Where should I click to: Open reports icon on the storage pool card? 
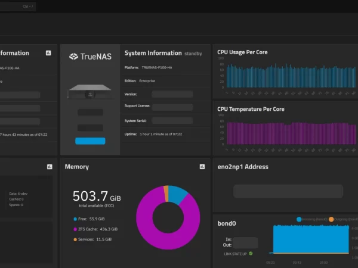[x=48, y=167]
